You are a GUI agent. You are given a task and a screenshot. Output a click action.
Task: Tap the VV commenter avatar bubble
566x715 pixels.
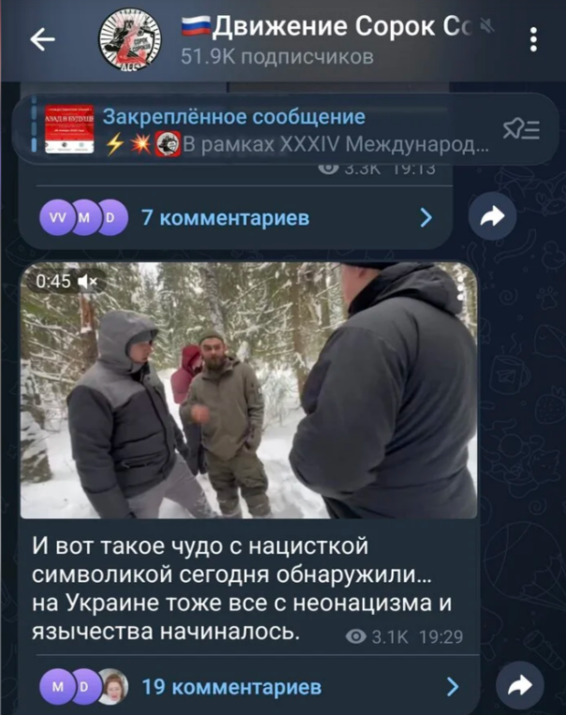pyautogui.click(x=57, y=217)
